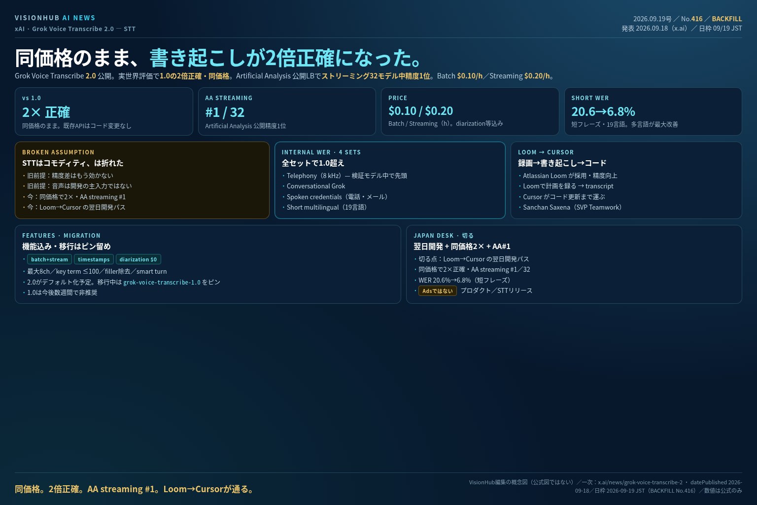Click the 'Adsではない' yellow badge
This screenshot has height=505, width=757.
[438, 291]
